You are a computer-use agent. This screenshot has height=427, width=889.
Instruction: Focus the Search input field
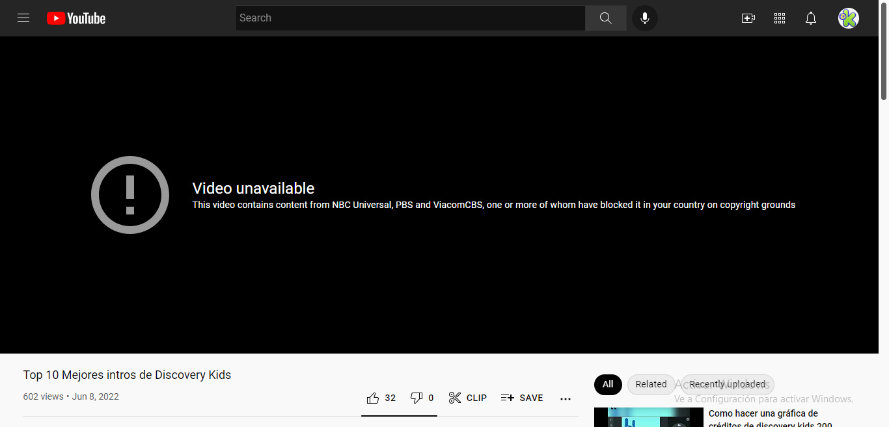[410, 18]
